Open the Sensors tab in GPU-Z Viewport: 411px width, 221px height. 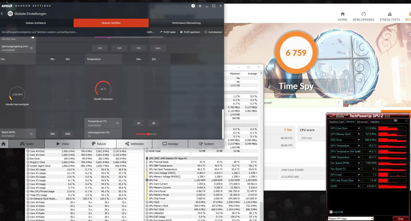pyautogui.click(x=350, y=122)
